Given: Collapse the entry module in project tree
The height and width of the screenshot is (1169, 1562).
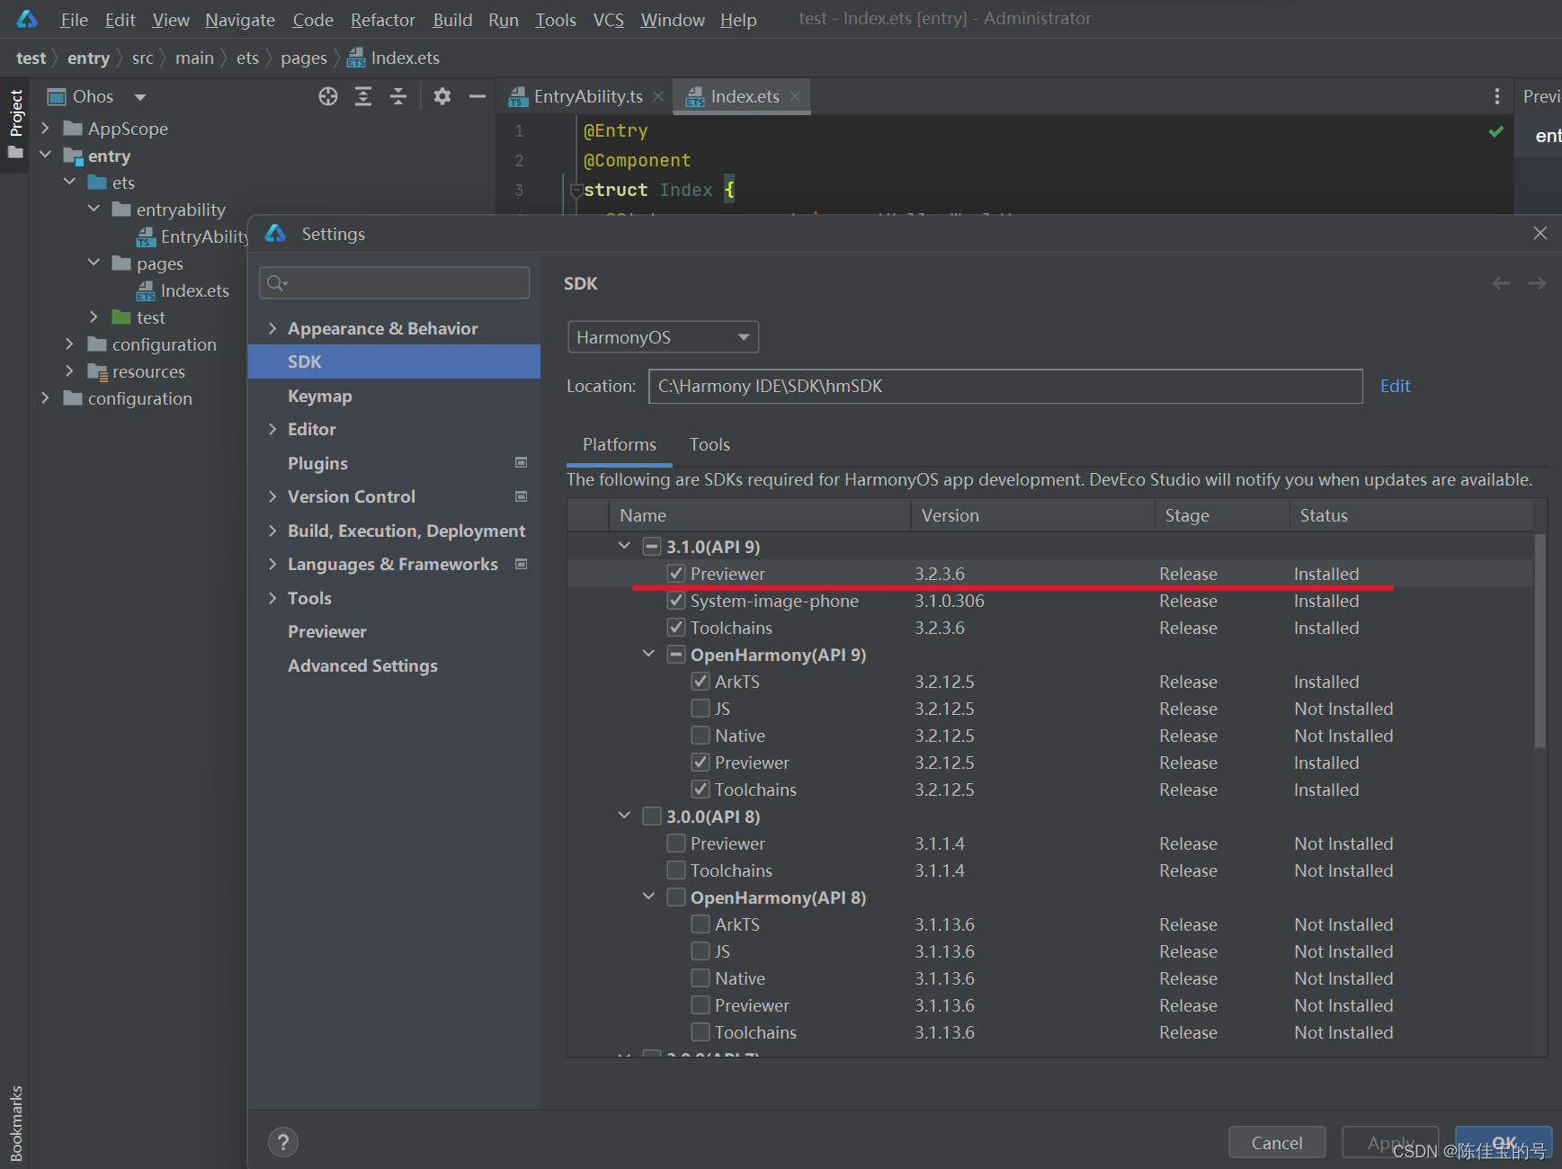Looking at the screenshot, I should 45,156.
